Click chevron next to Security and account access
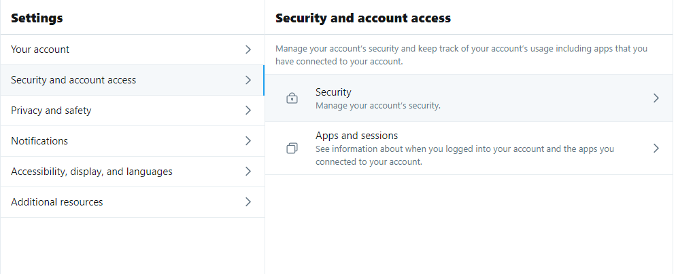Screen dimensions: 678x274 tap(248, 80)
